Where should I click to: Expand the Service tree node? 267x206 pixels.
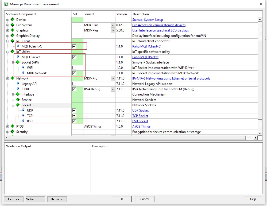[x=13, y=100]
